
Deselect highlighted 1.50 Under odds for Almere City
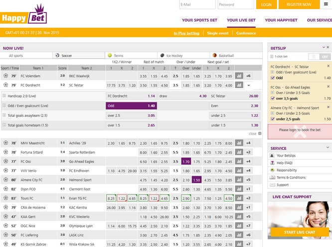196,180
